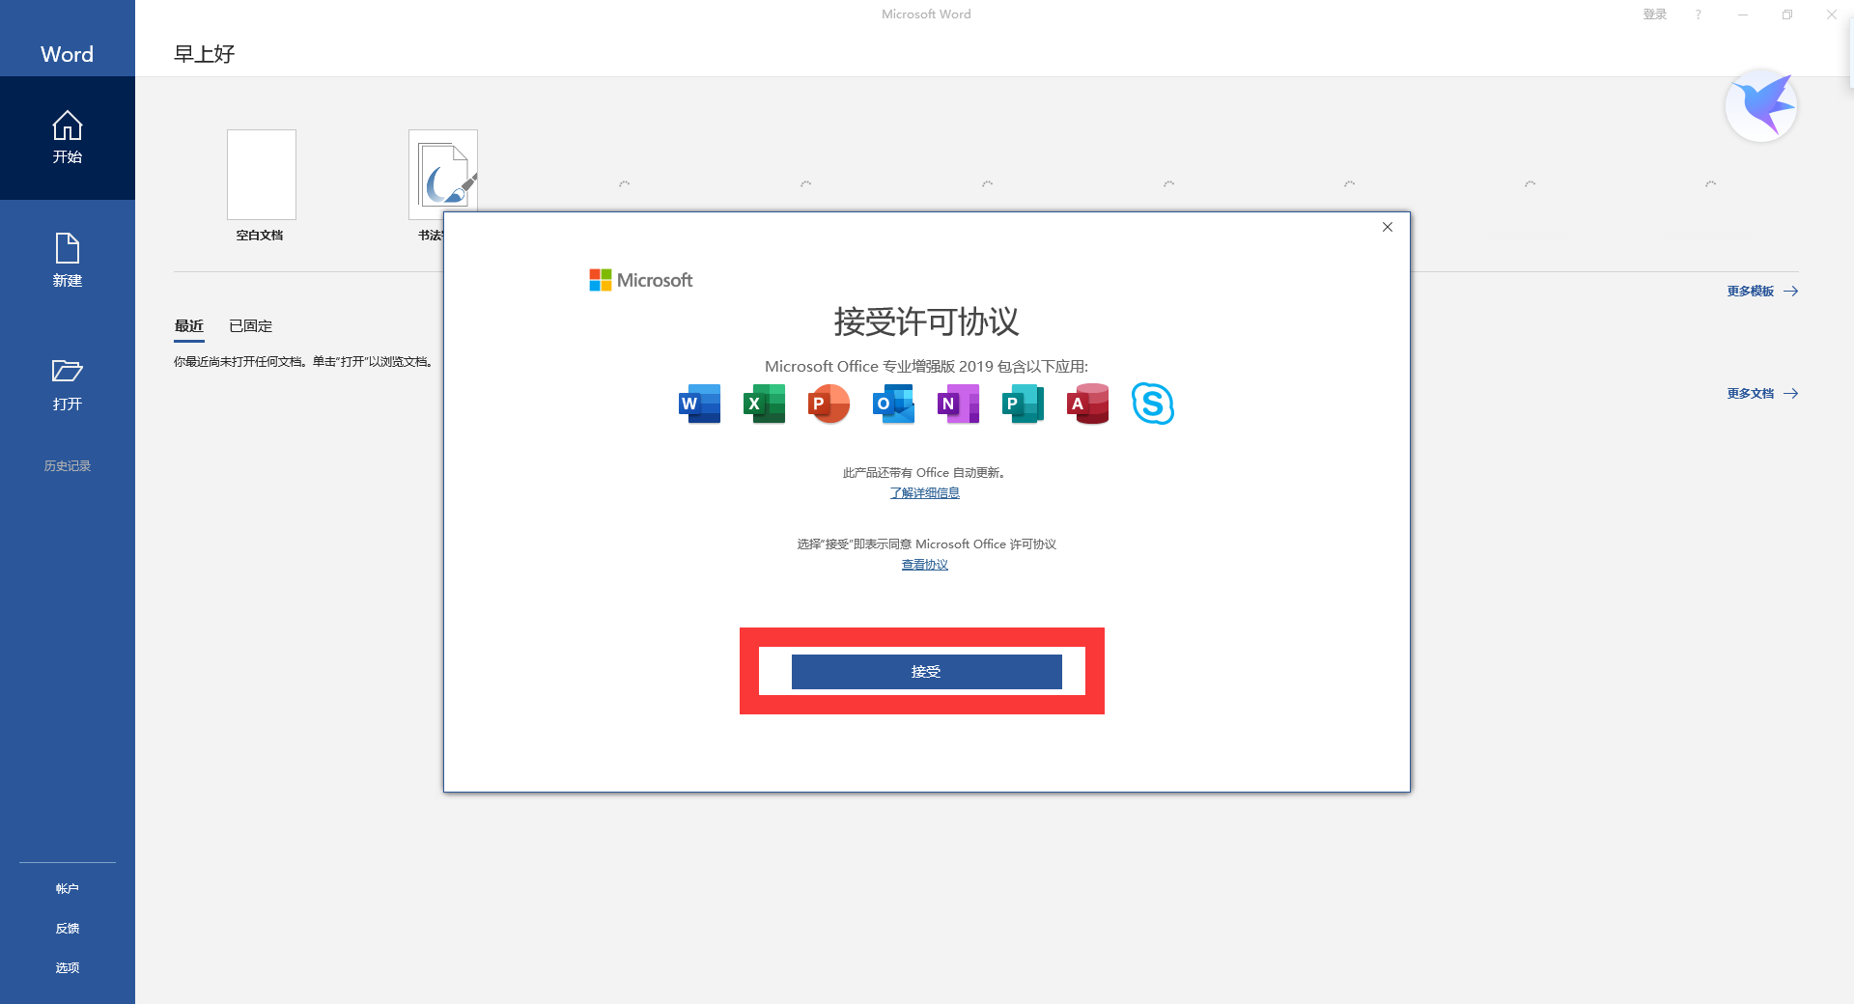Click the Access app icon in dialog

coord(1087,404)
